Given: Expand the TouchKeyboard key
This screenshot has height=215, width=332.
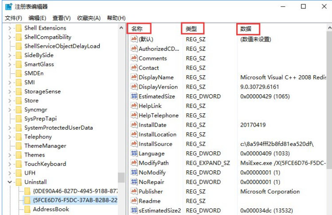Looking at the screenshot, I should coord(9,164).
